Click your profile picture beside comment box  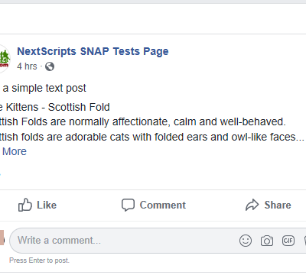point(2,238)
